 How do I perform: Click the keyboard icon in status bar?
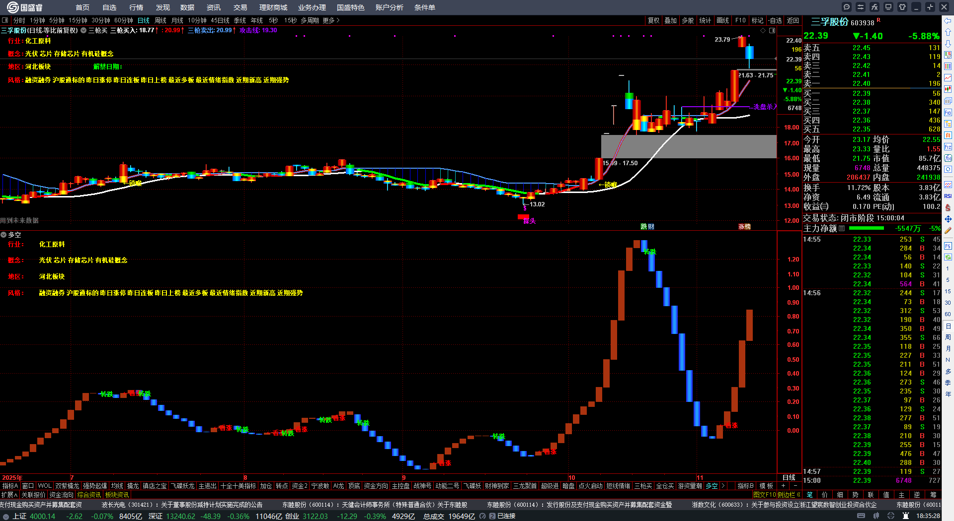click(x=861, y=516)
